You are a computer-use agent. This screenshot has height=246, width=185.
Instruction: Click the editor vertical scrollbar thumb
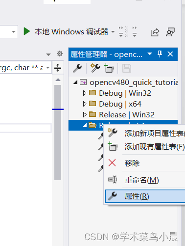(x=58, y=133)
